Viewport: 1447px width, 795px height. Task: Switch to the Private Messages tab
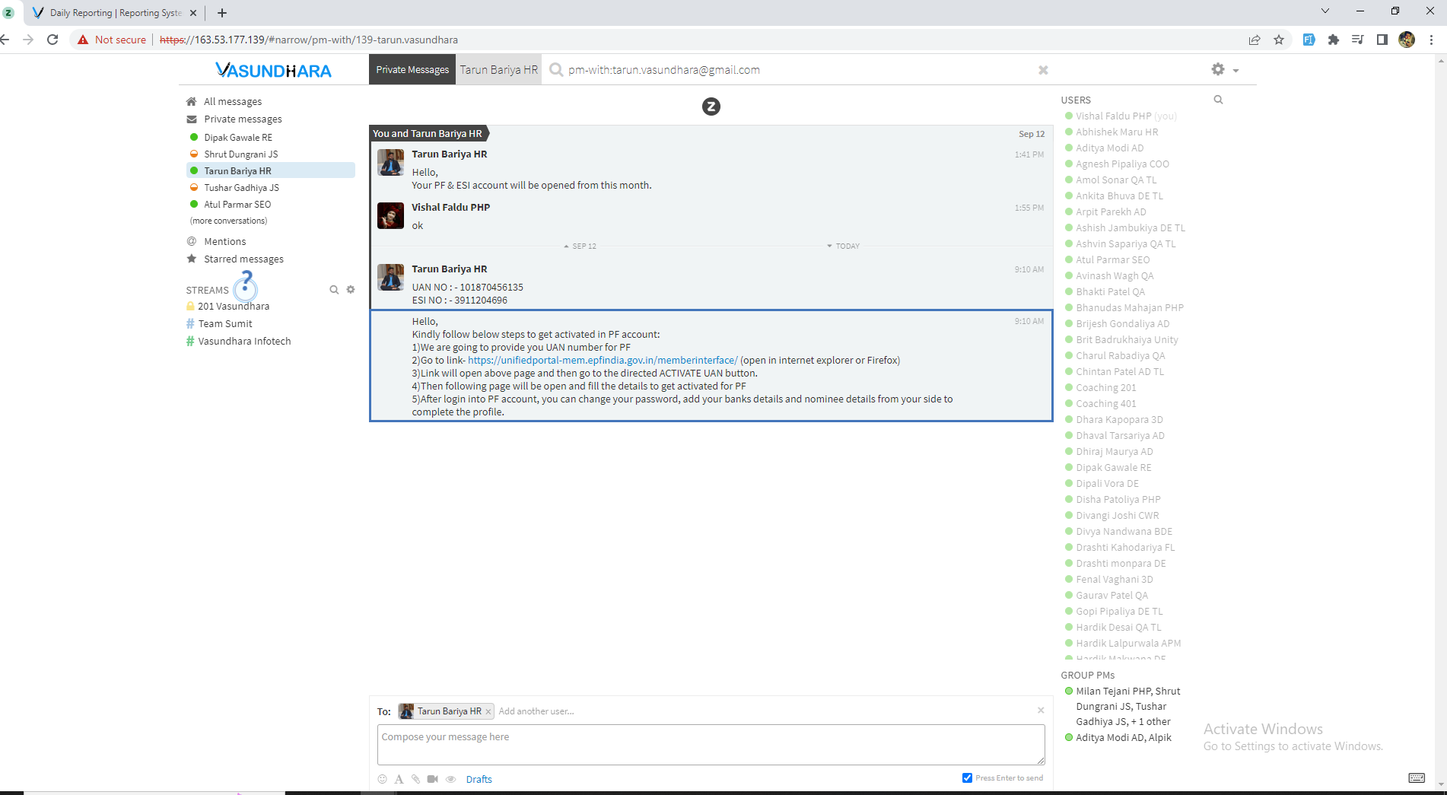[x=412, y=69]
